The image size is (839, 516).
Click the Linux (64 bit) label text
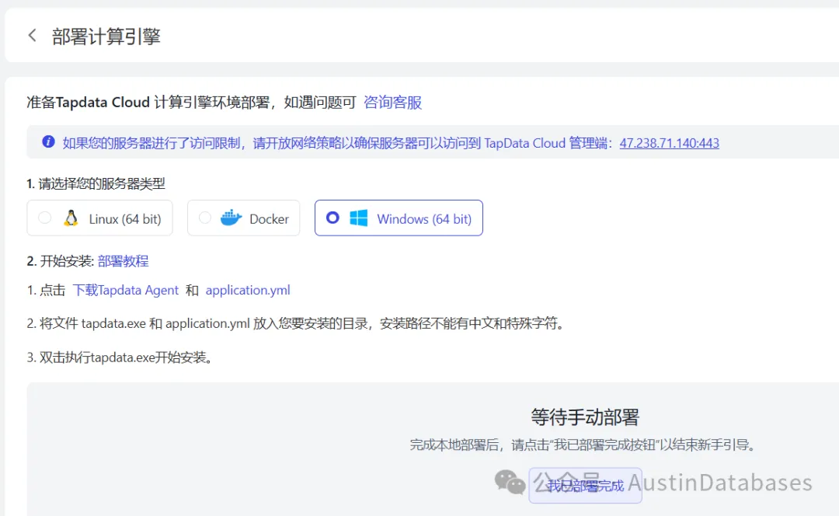point(124,219)
